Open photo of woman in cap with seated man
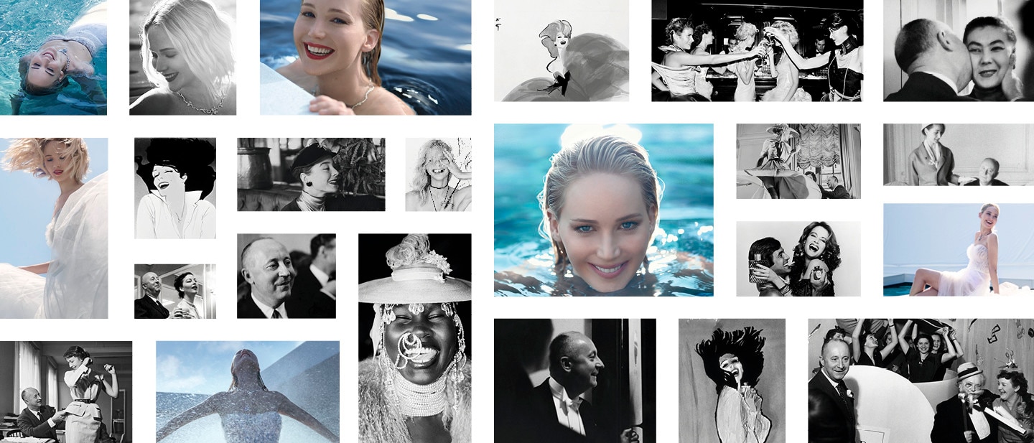The height and width of the screenshot is (443, 1034). pos(959,154)
